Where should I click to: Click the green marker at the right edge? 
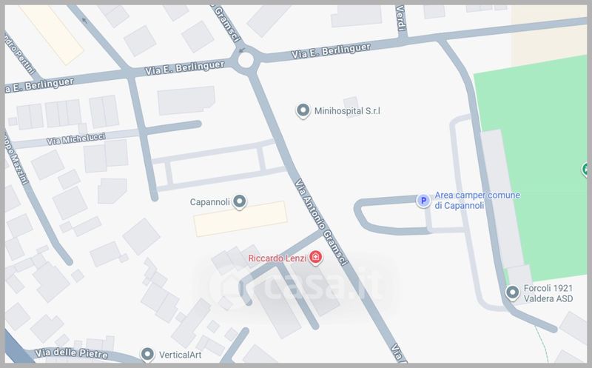pos(585,169)
